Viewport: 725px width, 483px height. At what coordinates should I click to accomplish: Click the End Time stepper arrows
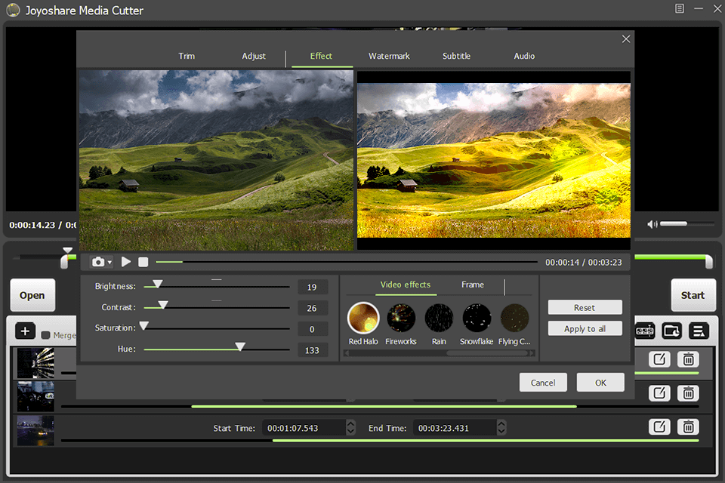pyautogui.click(x=500, y=428)
